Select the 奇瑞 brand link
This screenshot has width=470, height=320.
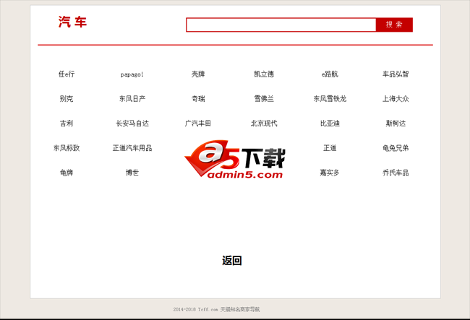[198, 98]
